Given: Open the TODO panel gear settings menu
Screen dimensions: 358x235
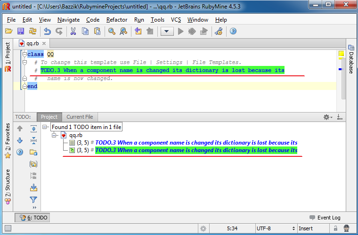Looking at the screenshot, I should [328, 117].
